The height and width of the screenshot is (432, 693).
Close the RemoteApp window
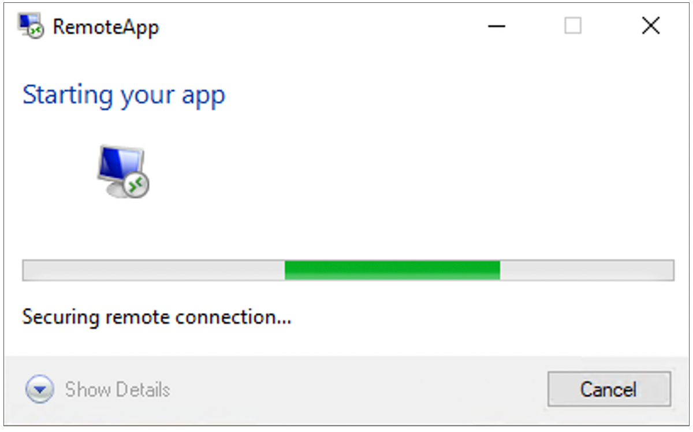pyautogui.click(x=651, y=26)
